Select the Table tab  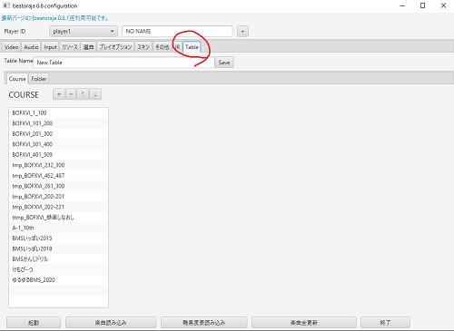[x=192, y=47]
